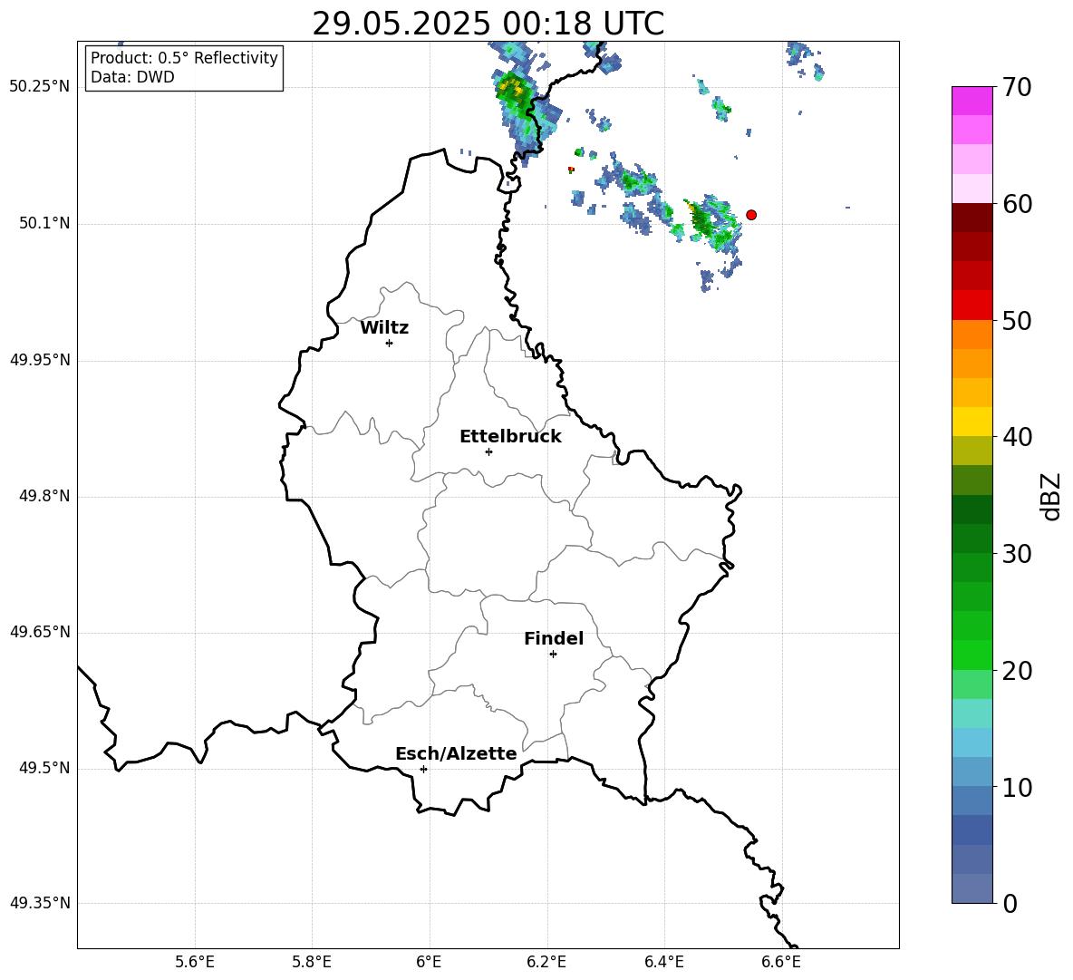Select the Wiltz city label
The width and height of the screenshot is (1073, 980).
[384, 328]
